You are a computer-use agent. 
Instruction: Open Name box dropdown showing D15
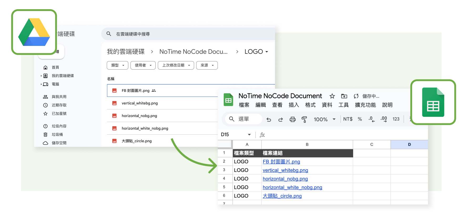(249, 135)
